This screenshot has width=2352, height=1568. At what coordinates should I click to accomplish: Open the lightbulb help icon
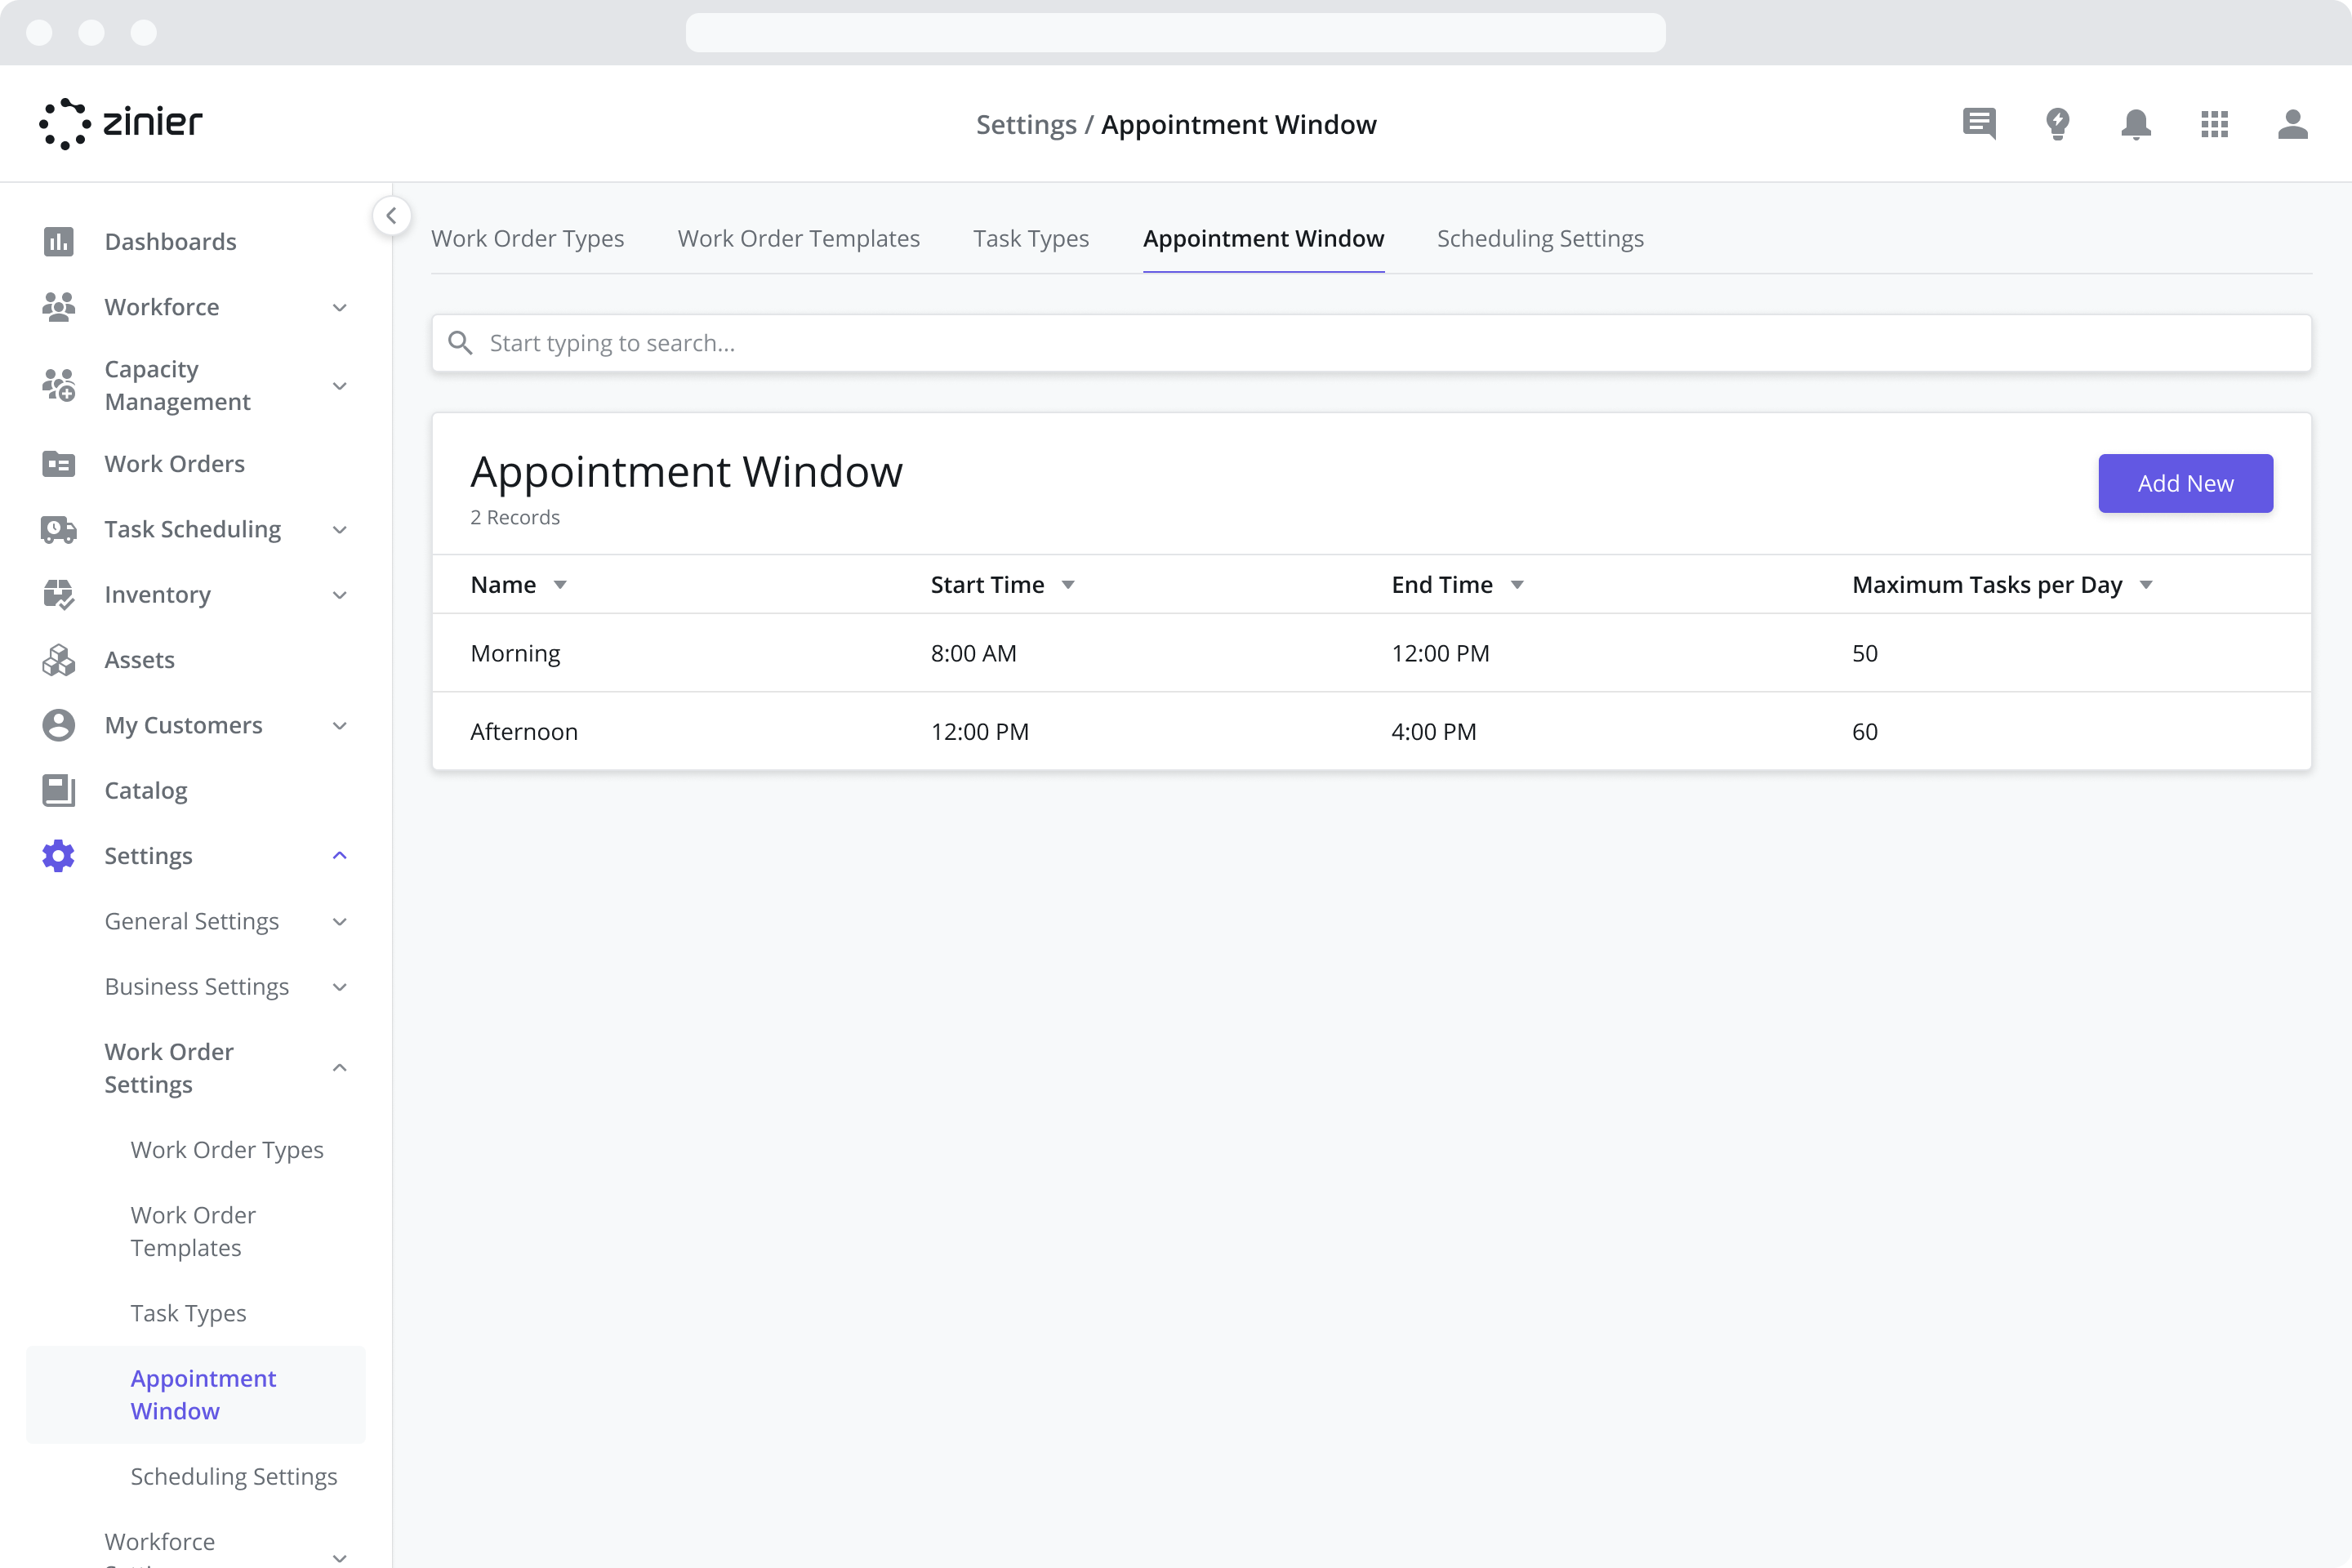pos(2058,124)
